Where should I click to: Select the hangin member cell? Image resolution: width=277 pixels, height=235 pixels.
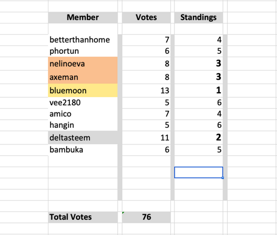(x=83, y=125)
